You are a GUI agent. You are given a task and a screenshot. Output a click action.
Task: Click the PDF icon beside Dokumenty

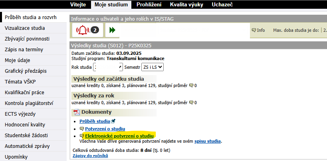click(x=77, y=112)
